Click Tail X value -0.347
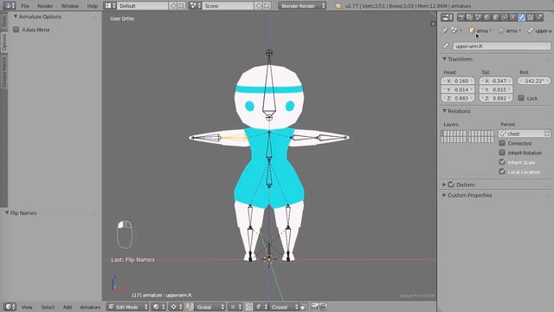 tap(496, 81)
